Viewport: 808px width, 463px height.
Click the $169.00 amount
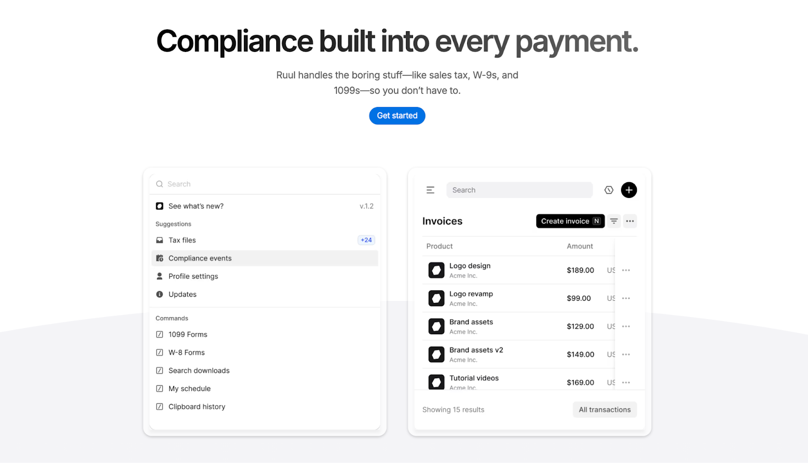[580, 382]
